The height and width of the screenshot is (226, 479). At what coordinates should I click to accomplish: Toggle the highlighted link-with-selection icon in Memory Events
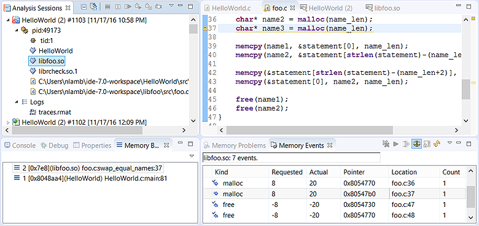416,144
